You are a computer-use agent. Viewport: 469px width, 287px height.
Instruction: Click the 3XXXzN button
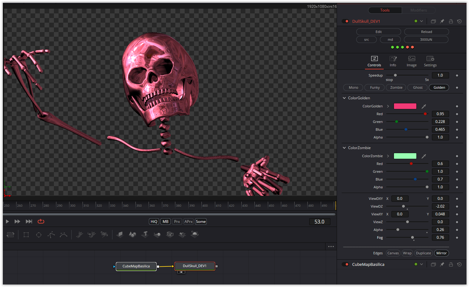(426, 40)
